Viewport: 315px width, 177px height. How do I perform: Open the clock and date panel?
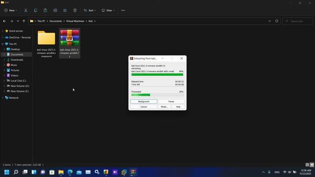point(306,172)
